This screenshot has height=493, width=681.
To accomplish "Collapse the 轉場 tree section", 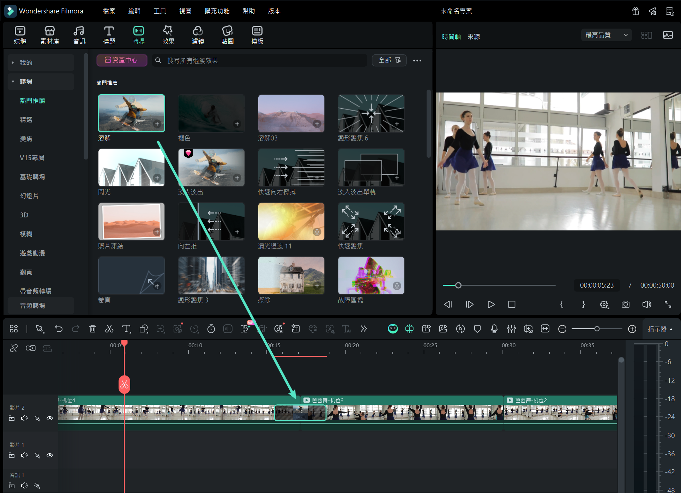I will tap(13, 82).
